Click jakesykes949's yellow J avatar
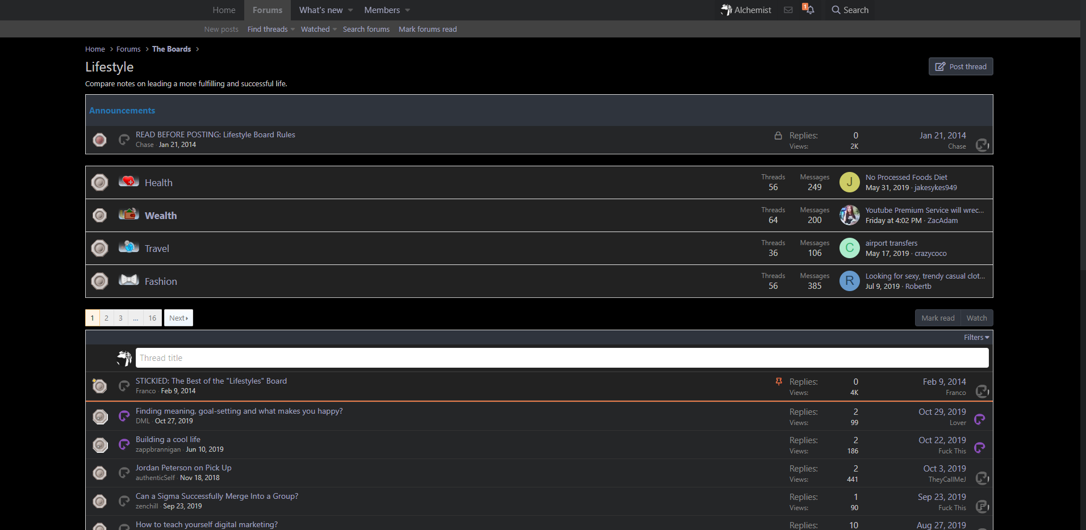 pos(850,182)
